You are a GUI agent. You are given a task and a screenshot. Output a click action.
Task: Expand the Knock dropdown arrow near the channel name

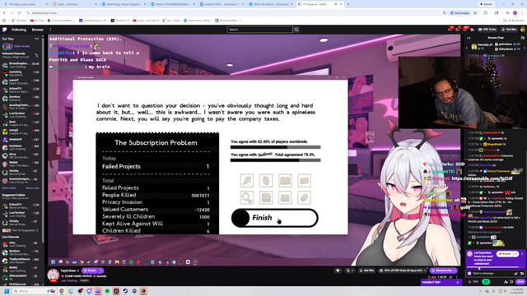click(x=100, y=271)
